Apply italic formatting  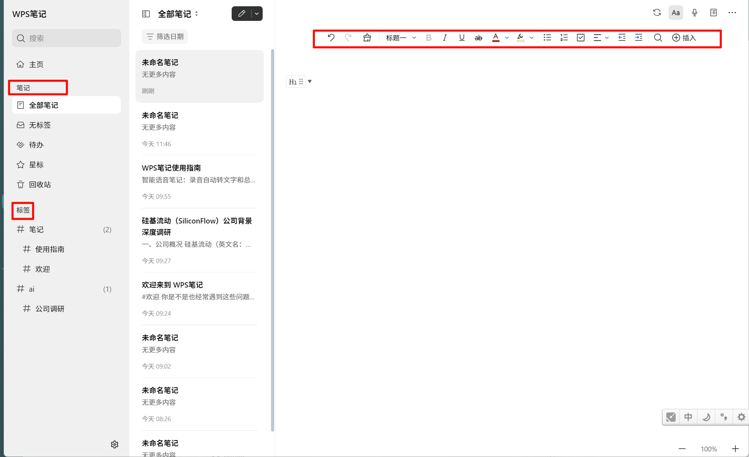pyautogui.click(x=445, y=38)
